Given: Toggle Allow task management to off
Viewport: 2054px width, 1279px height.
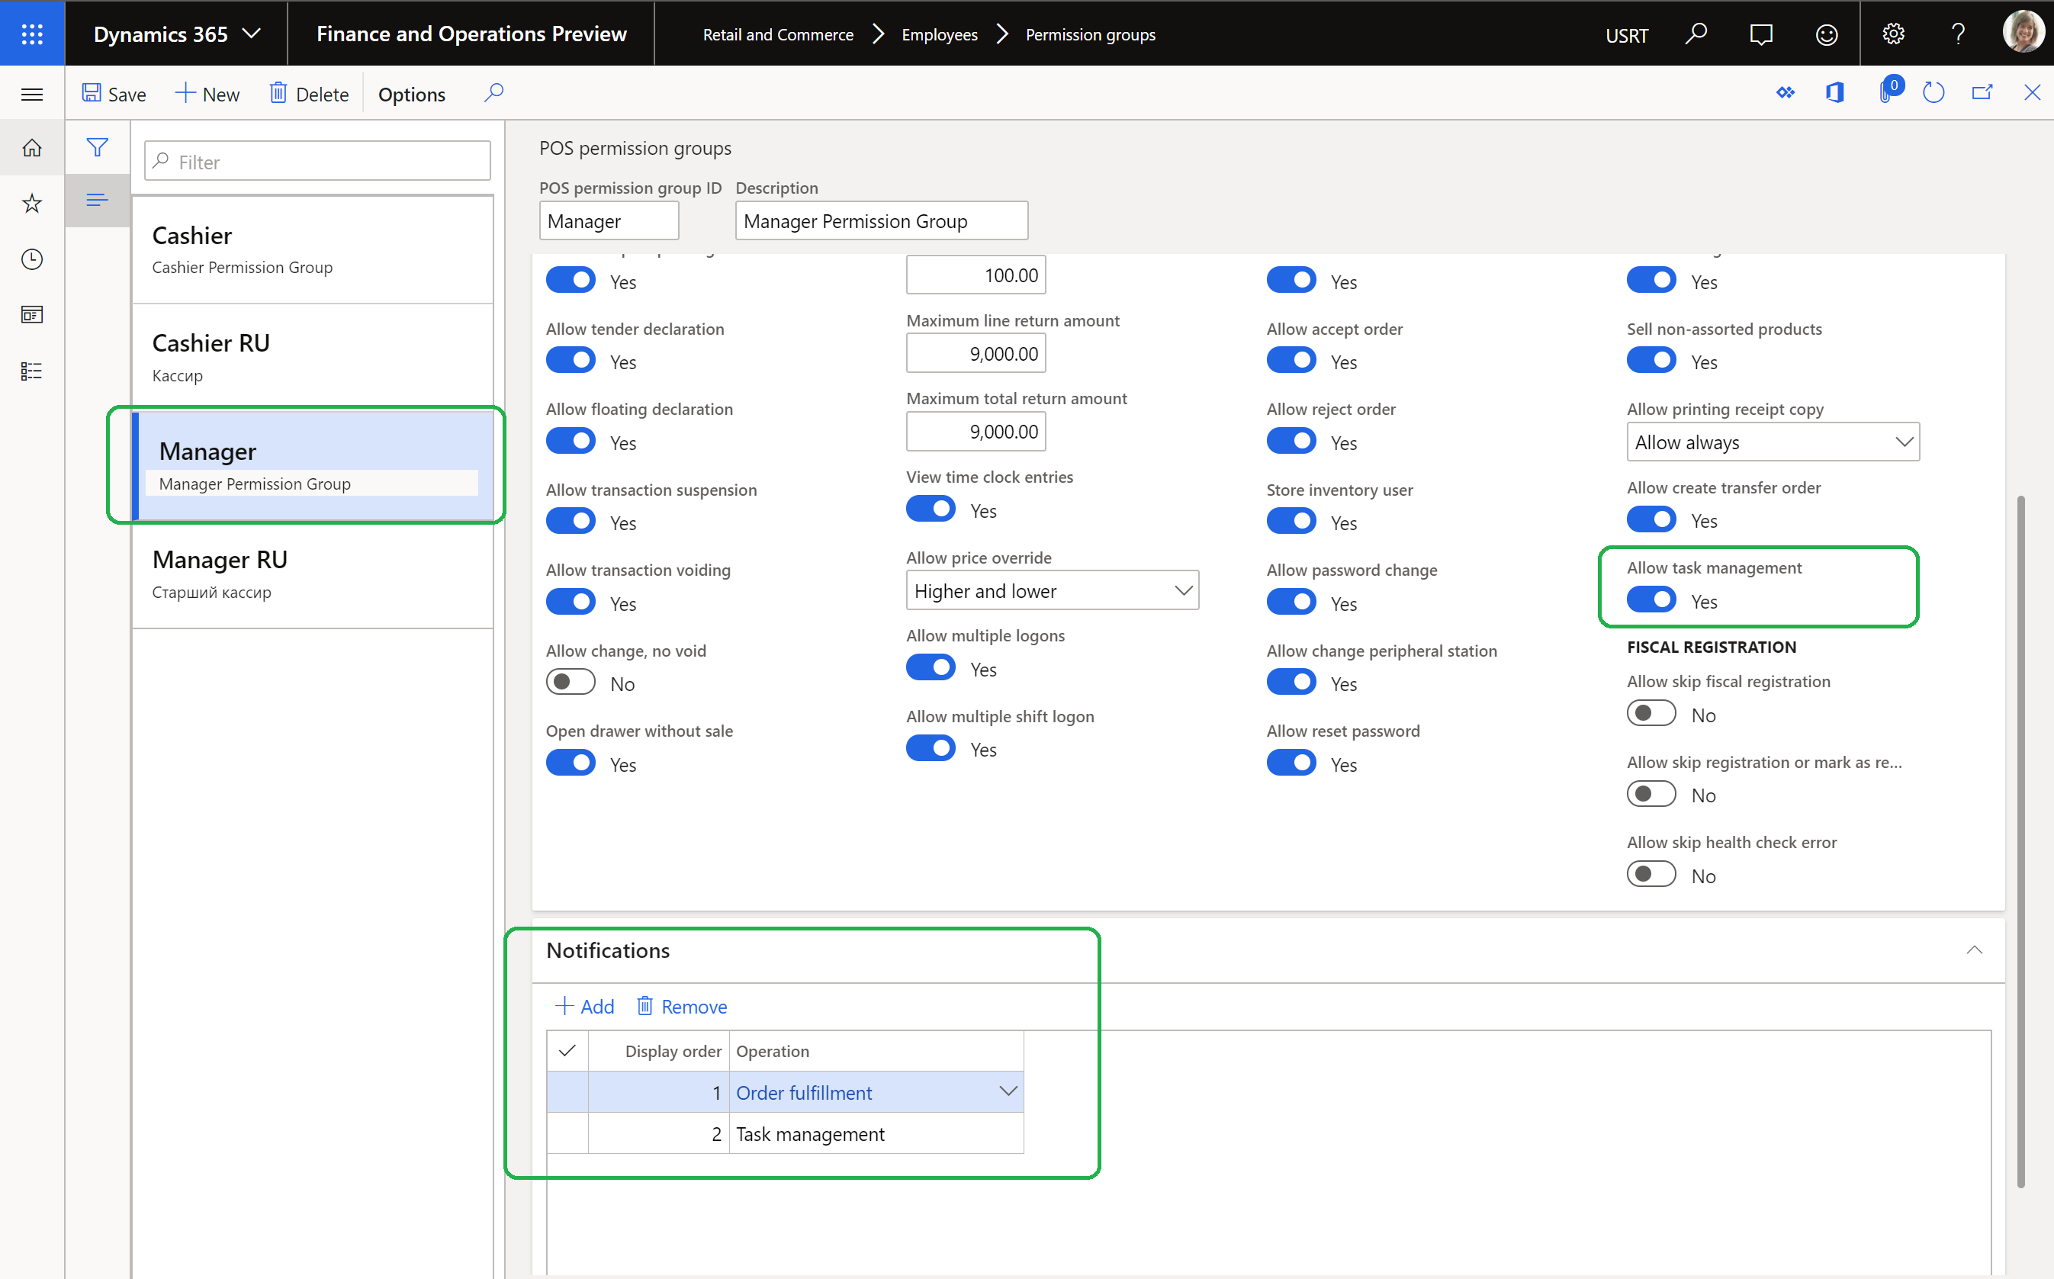Looking at the screenshot, I should (1652, 599).
